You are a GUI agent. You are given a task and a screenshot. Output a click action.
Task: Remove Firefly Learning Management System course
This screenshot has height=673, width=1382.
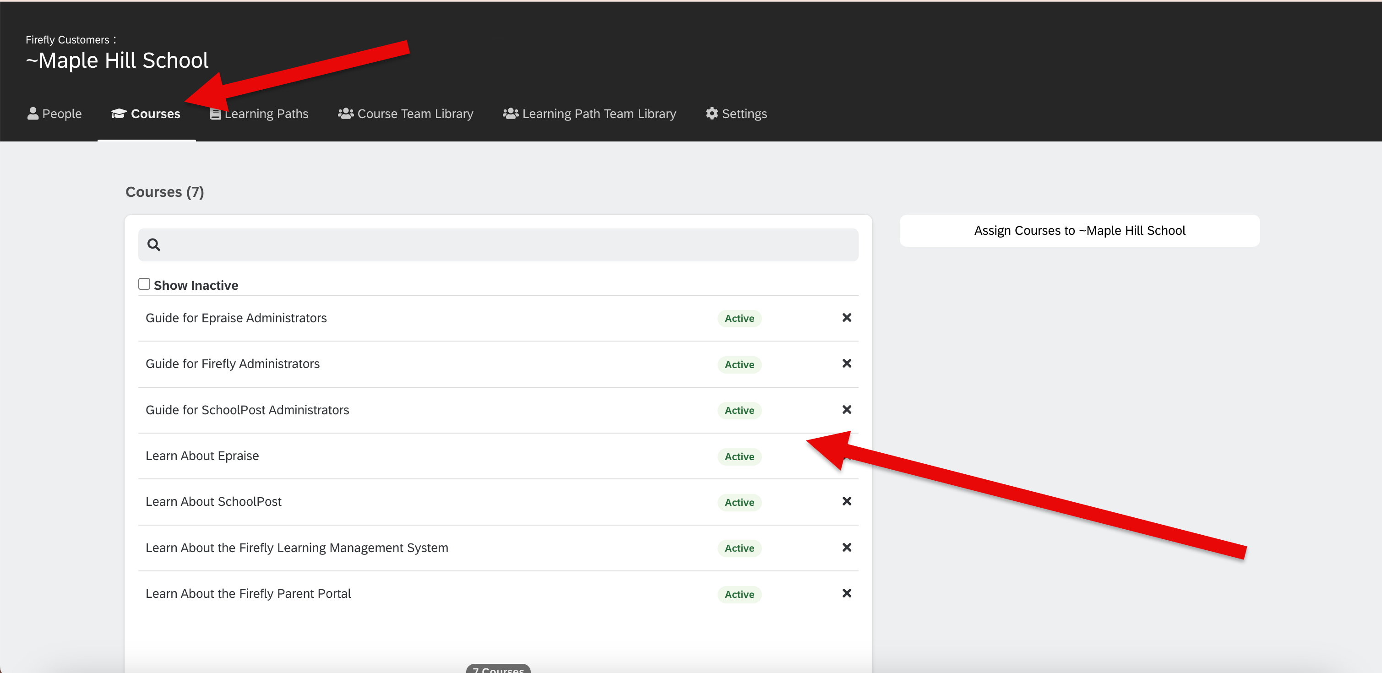coord(847,547)
